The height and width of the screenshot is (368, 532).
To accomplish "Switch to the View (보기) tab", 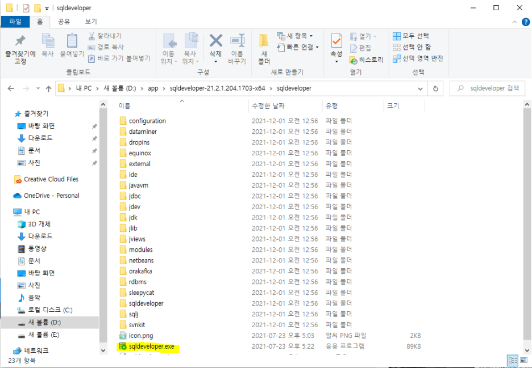I will point(91,22).
